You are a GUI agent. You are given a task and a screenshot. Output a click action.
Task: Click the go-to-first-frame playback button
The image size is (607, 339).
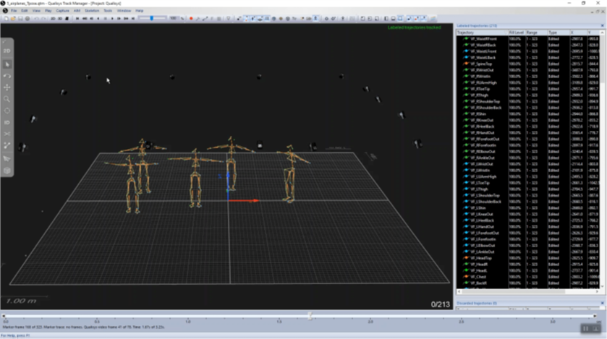78,19
